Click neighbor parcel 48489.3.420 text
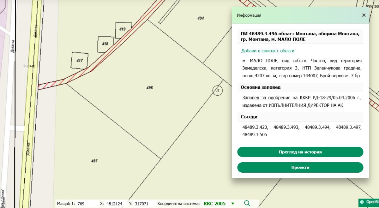Screen dimensions: 379x208 click(x=255, y=128)
